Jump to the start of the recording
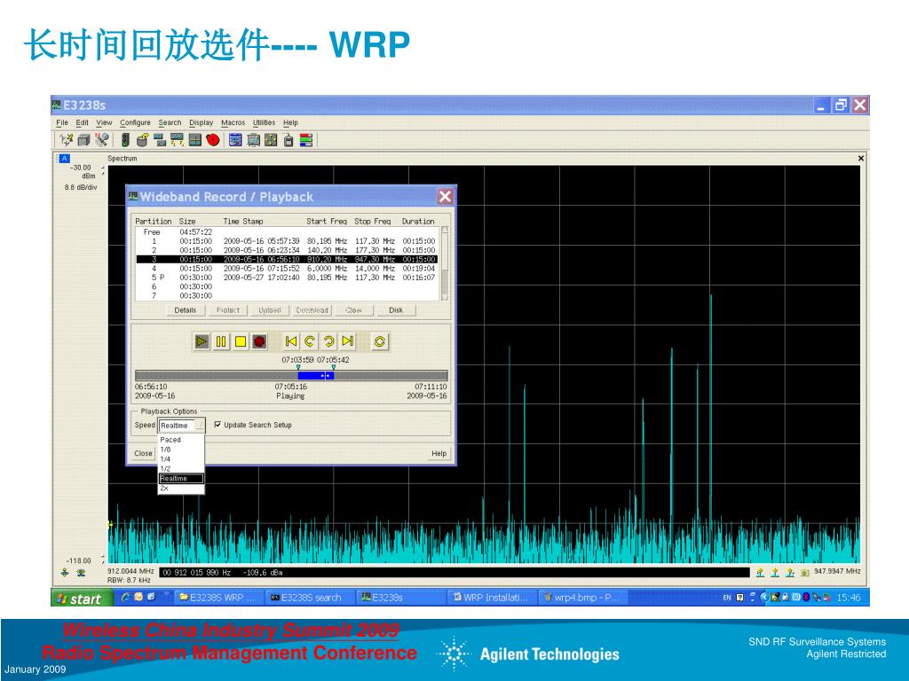Image resolution: width=909 pixels, height=681 pixels. tap(291, 341)
